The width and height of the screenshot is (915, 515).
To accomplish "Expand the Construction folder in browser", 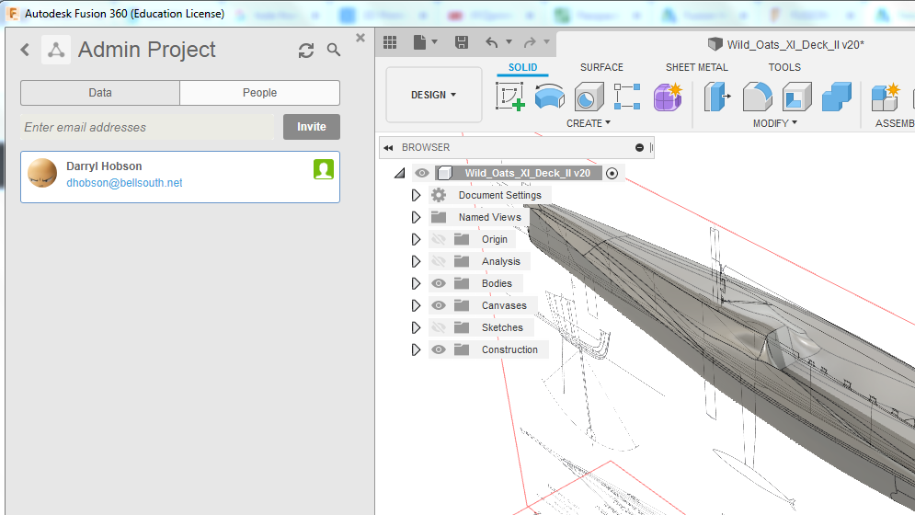I will [416, 349].
